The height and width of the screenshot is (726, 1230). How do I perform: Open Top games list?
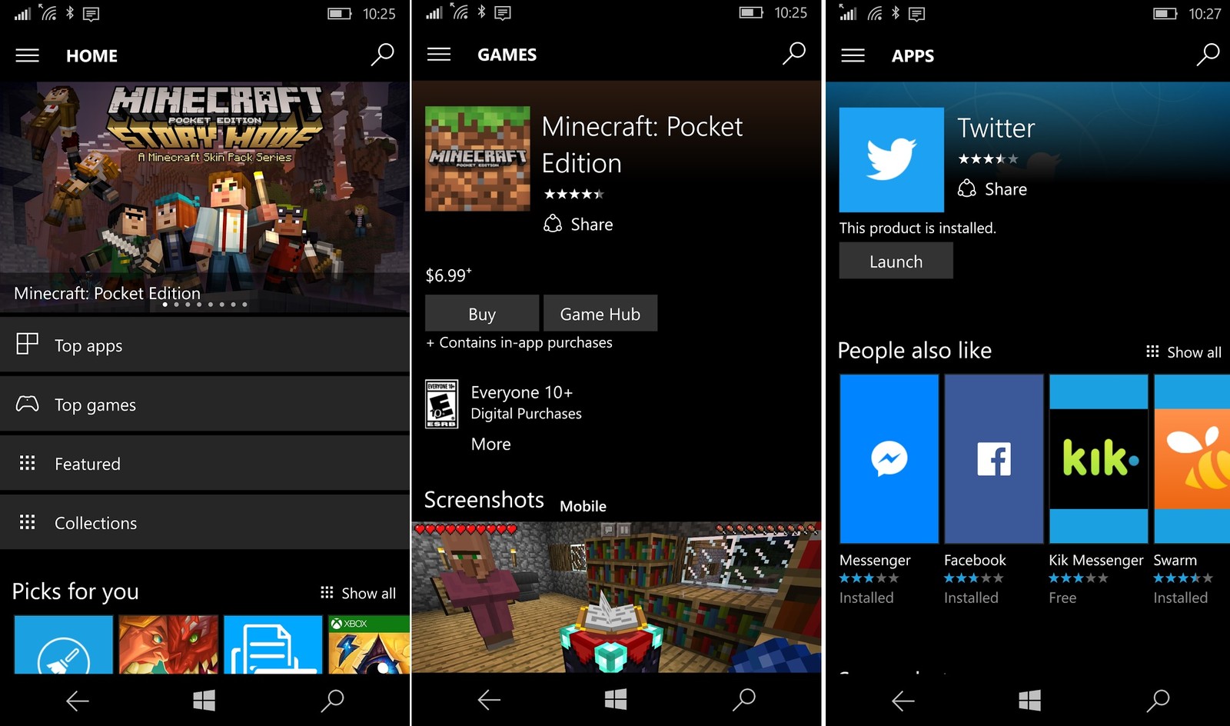point(204,405)
